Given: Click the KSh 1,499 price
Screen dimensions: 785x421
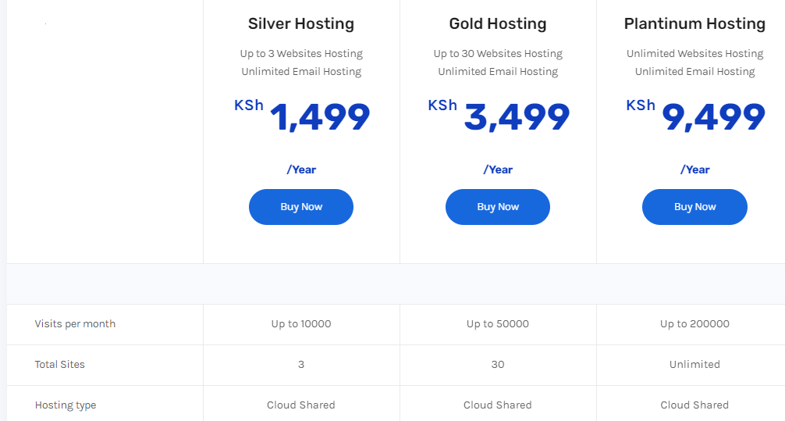Looking at the screenshot, I should pyautogui.click(x=302, y=116).
